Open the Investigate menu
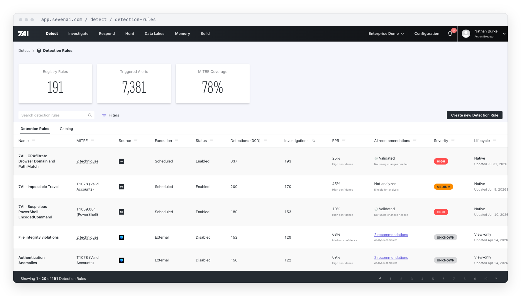Screen dimensions: 521x296 (x=78, y=34)
